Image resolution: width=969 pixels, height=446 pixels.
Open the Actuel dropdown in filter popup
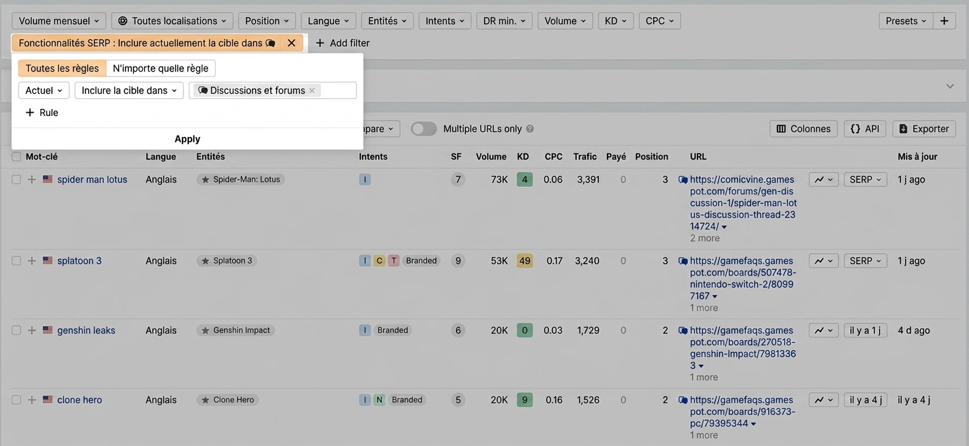44,91
